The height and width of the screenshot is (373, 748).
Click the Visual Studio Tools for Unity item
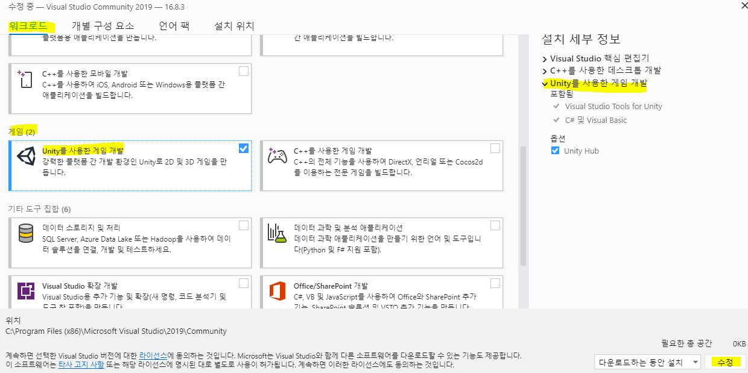[x=613, y=106]
